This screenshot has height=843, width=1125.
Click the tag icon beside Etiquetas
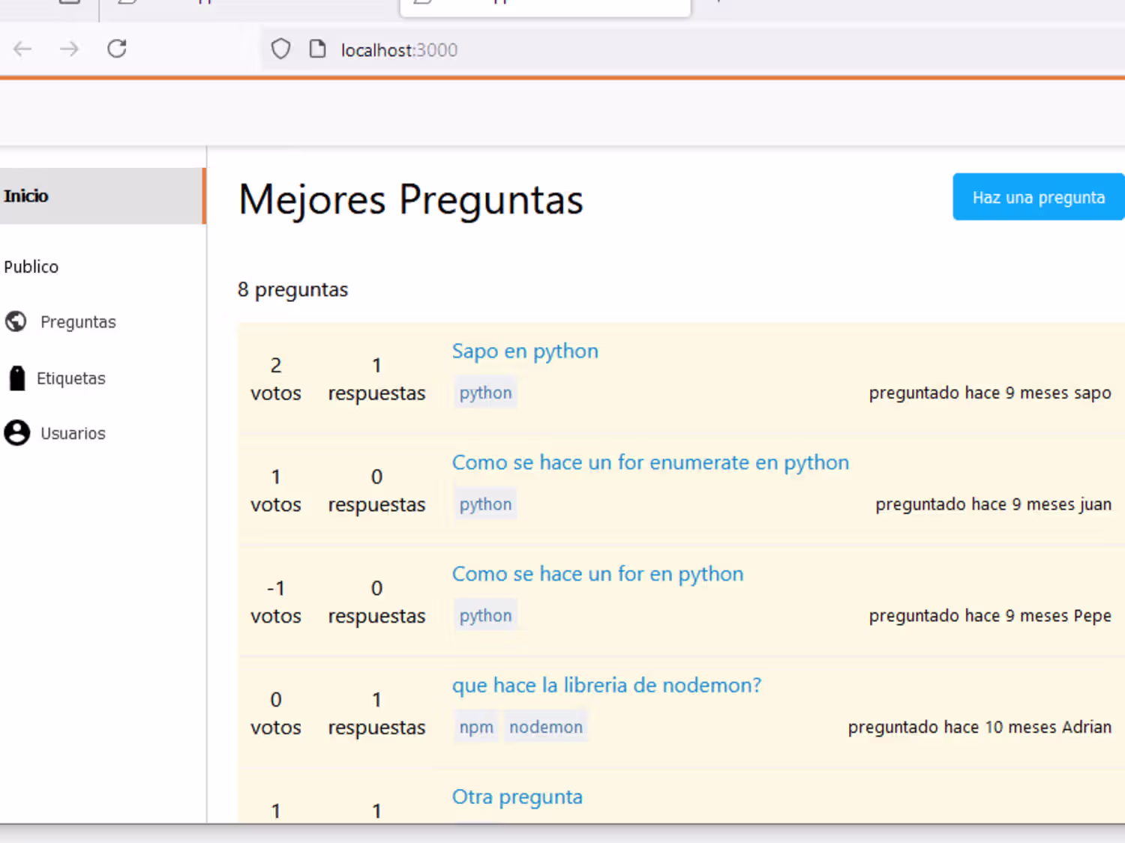pyautogui.click(x=16, y=378)
